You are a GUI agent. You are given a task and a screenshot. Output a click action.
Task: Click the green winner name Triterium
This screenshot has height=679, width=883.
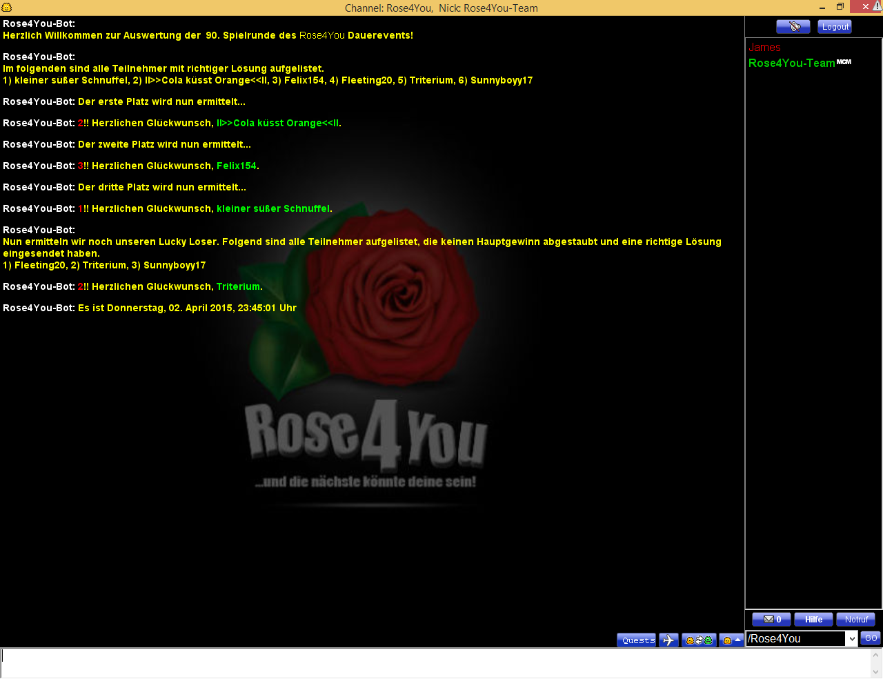coord(238,287)
